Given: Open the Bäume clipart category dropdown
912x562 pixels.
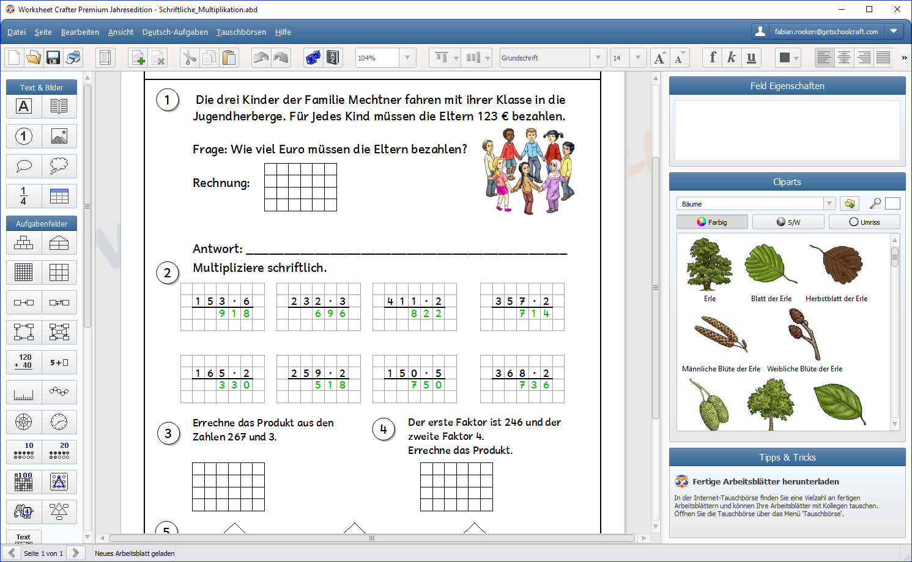Looking at the screenshot, I should 829,203.
